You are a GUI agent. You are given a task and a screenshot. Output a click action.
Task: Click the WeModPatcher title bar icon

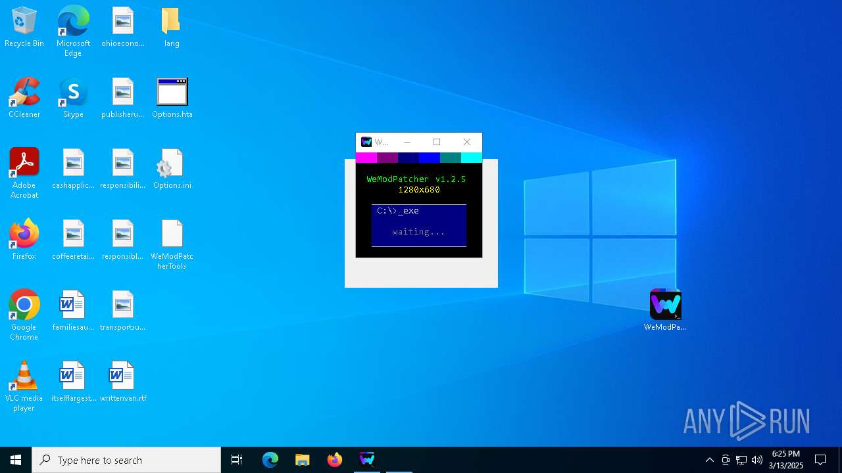tap(366, 142)
